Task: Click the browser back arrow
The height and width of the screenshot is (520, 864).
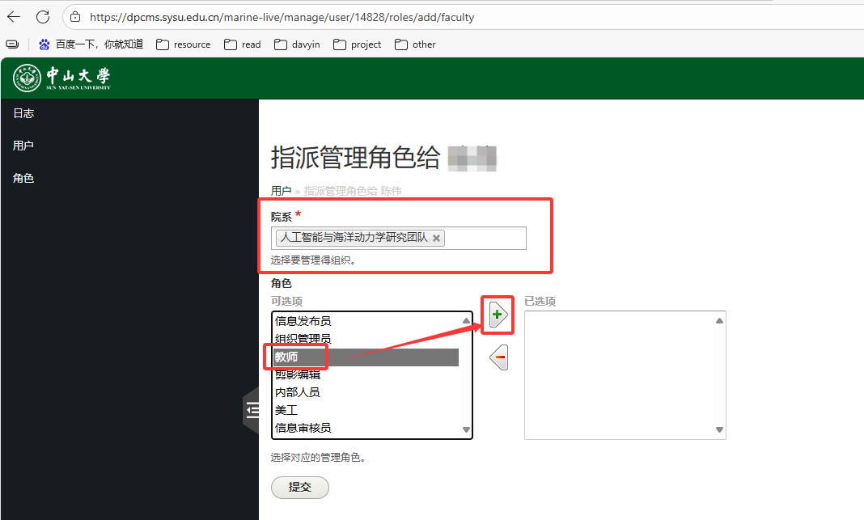Action: point(14,16)
